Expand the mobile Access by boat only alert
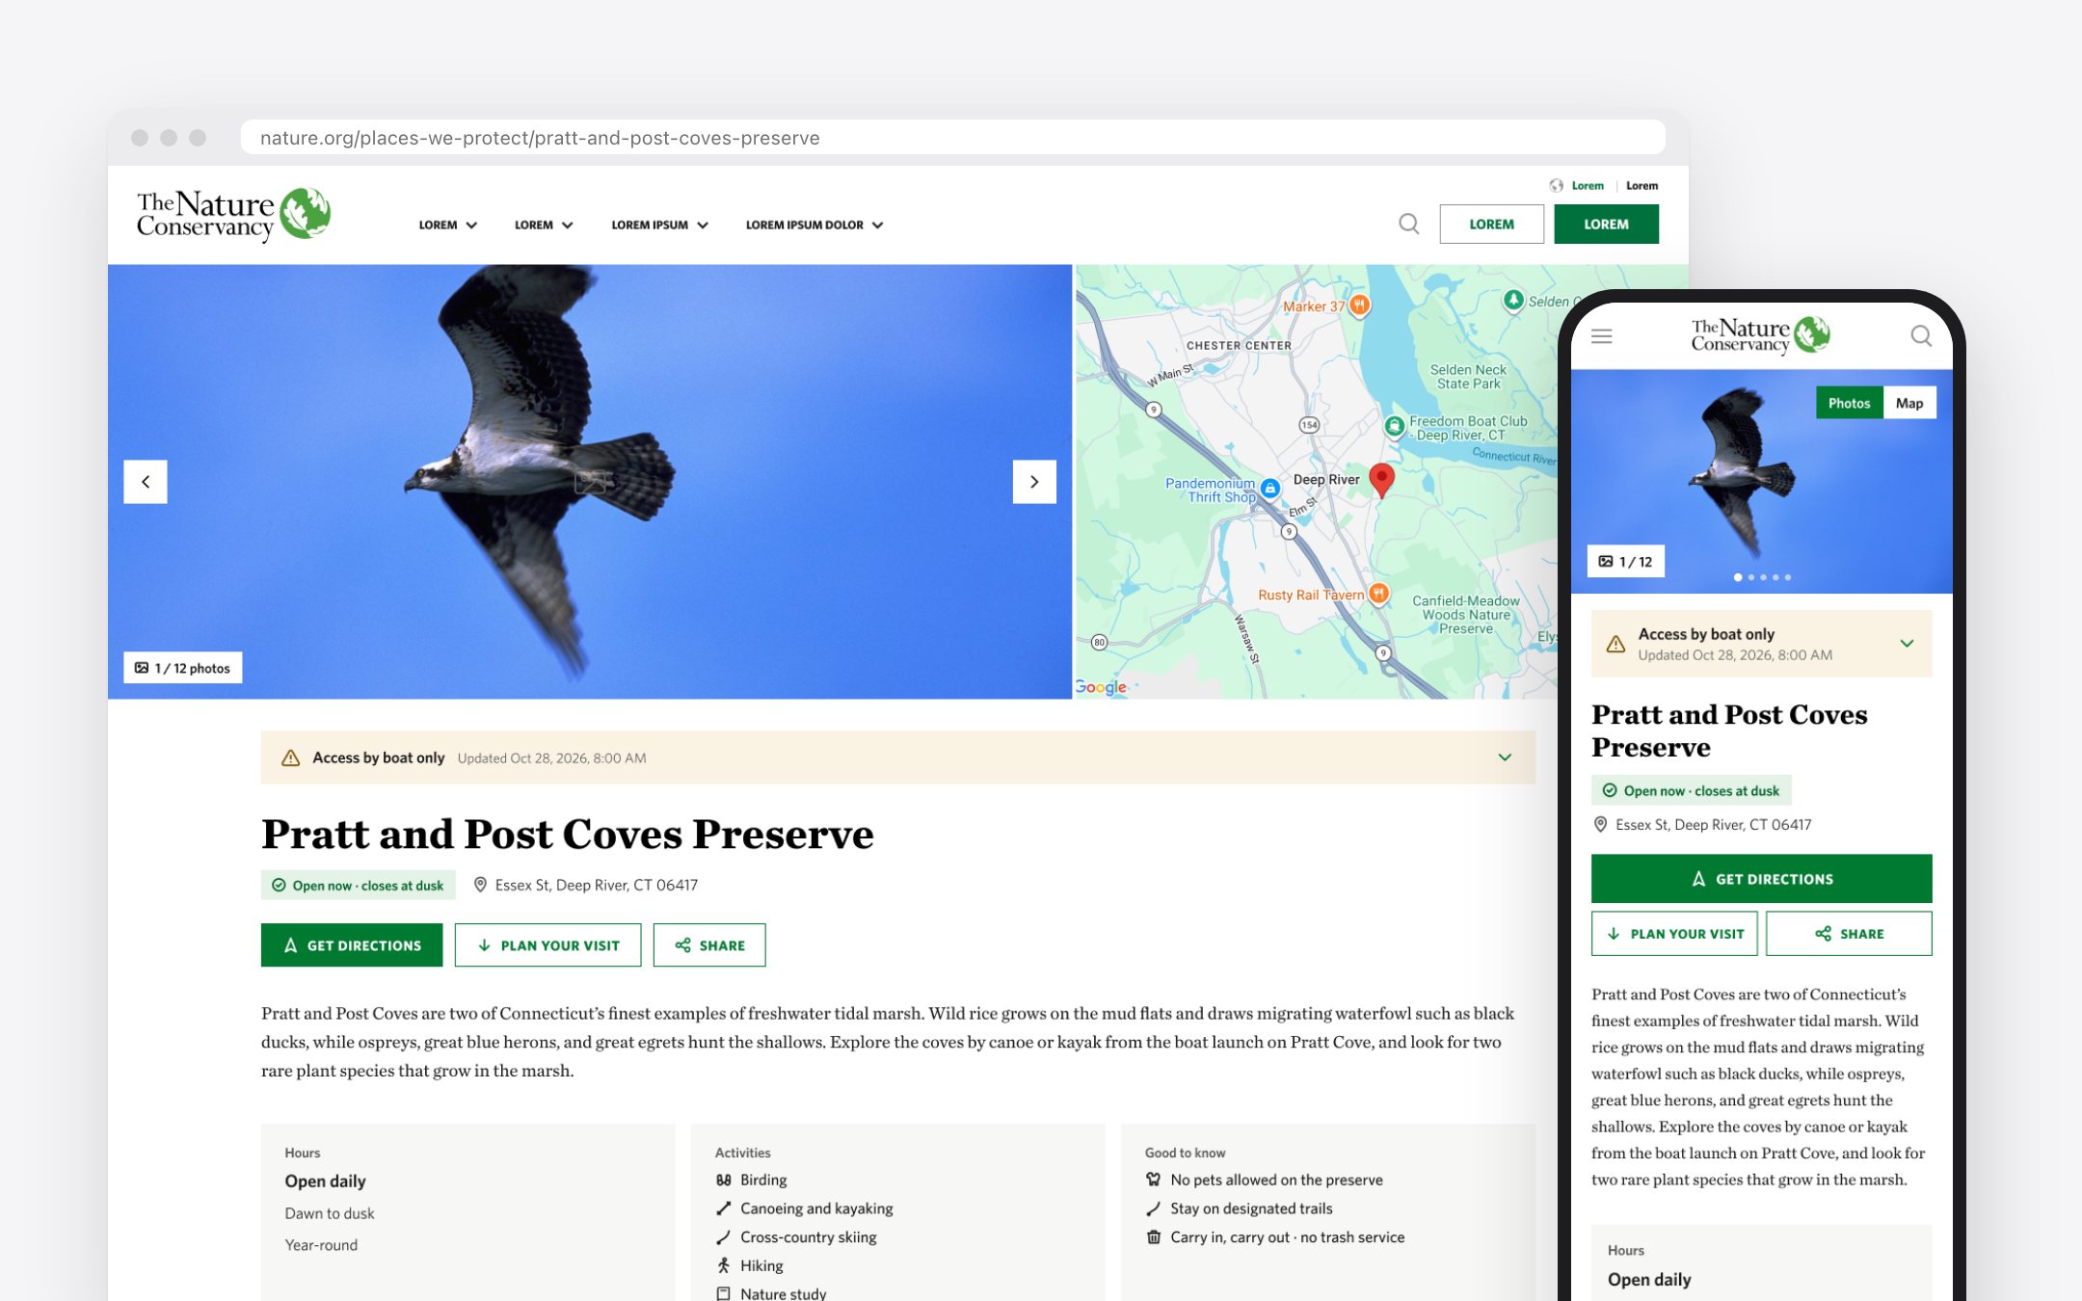This screenshot has width=2082, height=1301. coord(1907,643)
